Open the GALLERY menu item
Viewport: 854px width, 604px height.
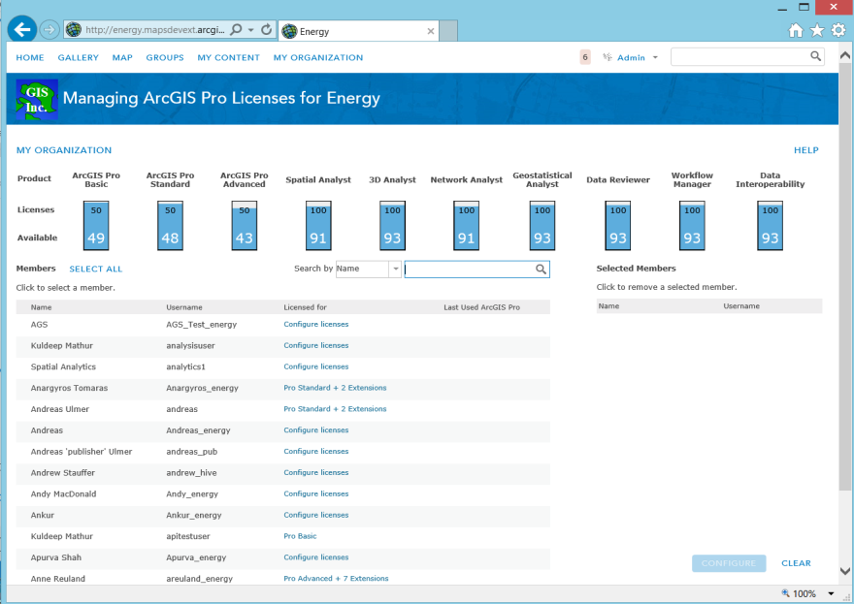click(x=79, y=57)
